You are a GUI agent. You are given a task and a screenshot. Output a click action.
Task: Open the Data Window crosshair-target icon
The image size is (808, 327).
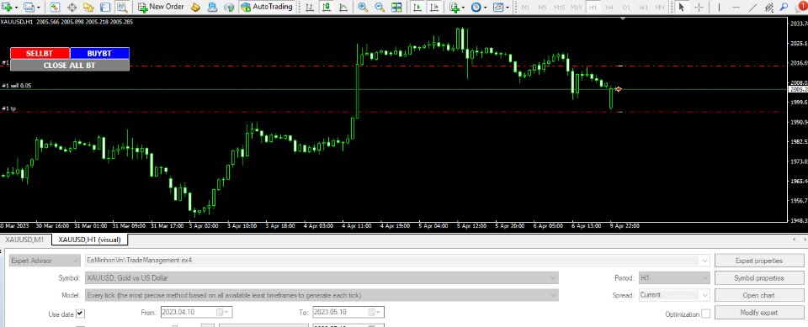click(72, 8)
